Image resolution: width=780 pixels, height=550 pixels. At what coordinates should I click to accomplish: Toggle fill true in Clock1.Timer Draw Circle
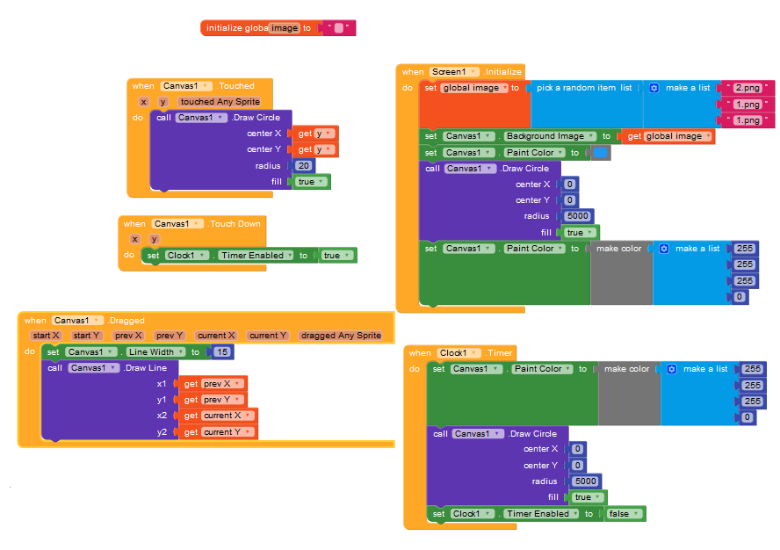click(588, 497)
